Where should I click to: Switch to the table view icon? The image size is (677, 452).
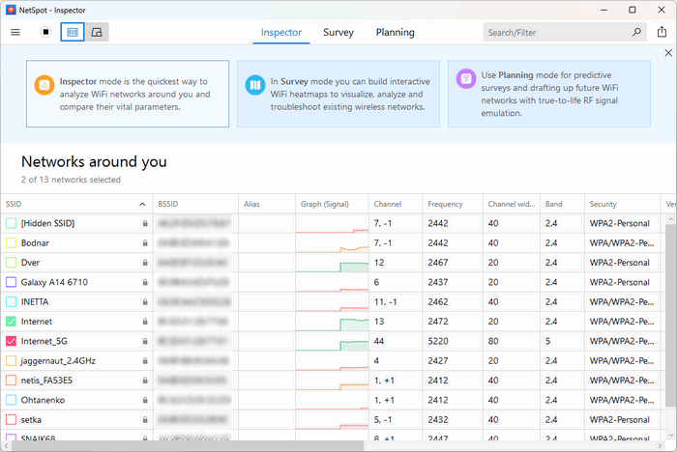click(72, 32)
